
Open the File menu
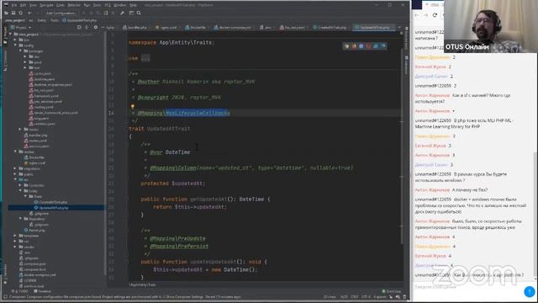pyautogui.click(x=14, y=5)
